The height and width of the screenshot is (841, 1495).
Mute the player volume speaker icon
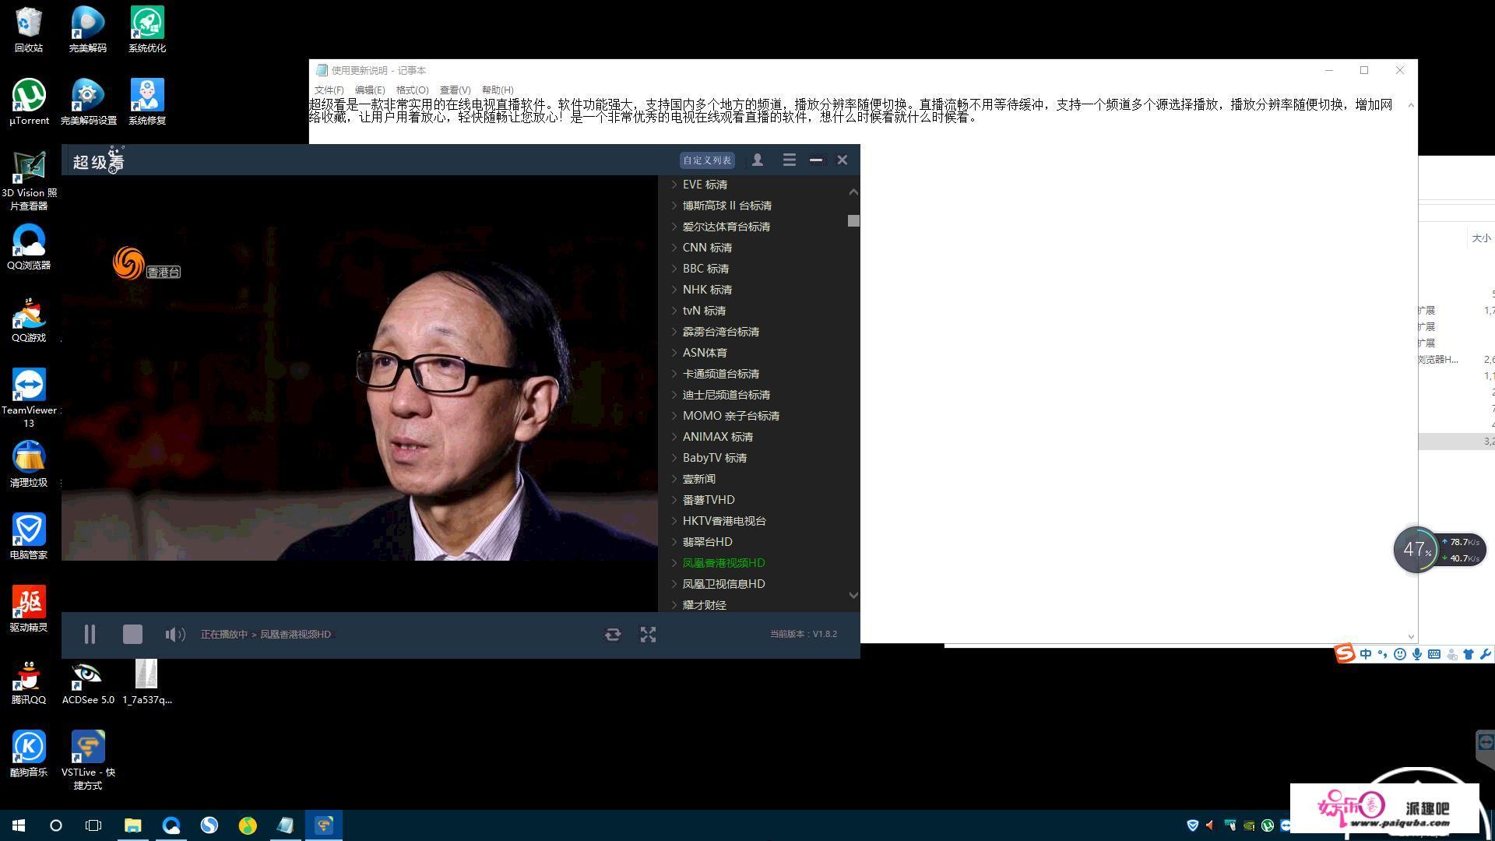pyautogui.click(x=175, y=635)
